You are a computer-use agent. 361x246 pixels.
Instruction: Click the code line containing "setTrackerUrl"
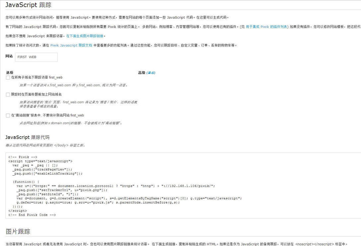(x=62, y=190)
